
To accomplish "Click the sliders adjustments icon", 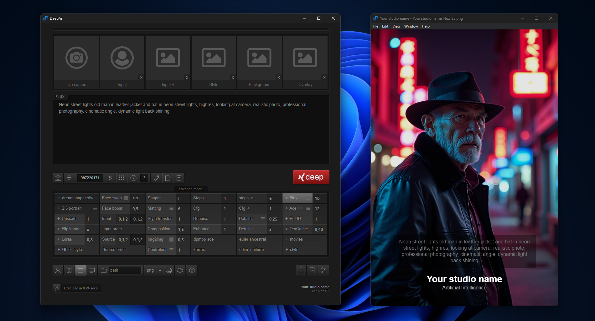I will coord(323,270).
